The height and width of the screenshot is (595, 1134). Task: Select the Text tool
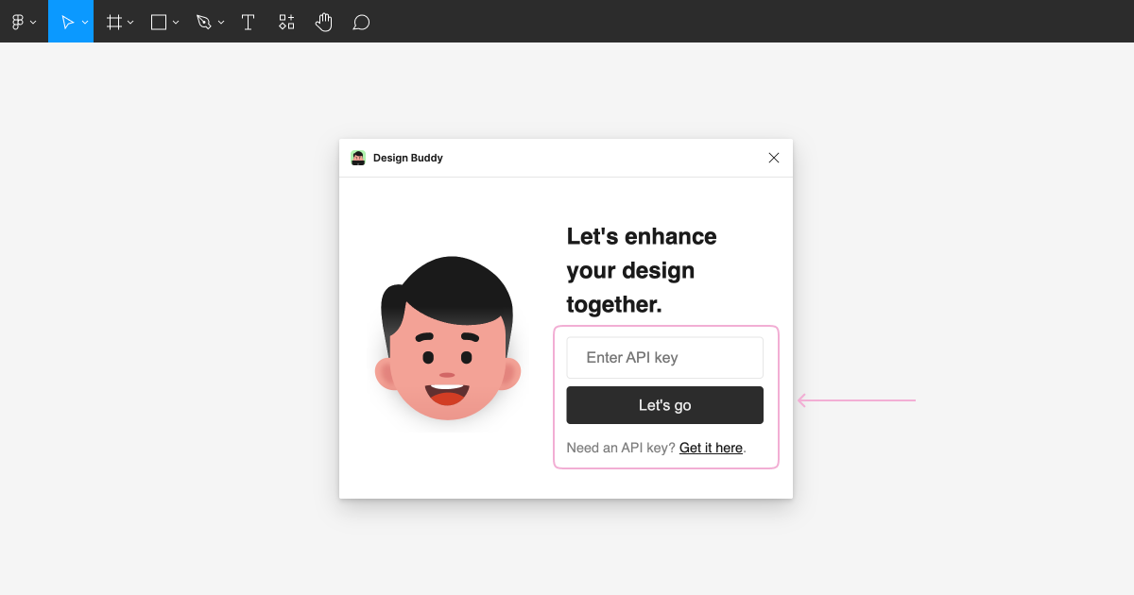[248, 21]
